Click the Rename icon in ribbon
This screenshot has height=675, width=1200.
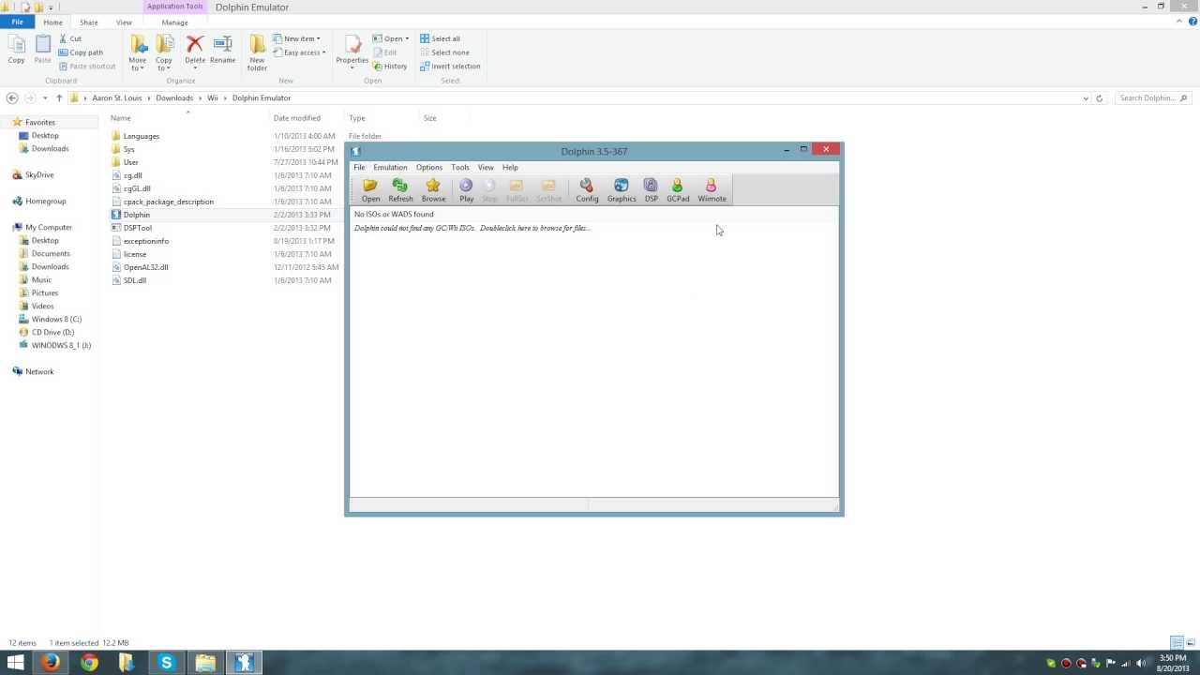[222, 49]
